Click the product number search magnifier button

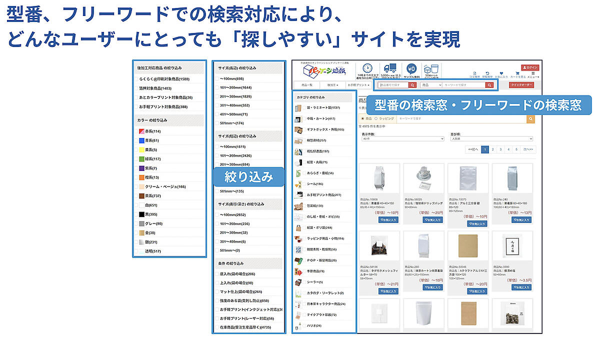tap(412, 85)
